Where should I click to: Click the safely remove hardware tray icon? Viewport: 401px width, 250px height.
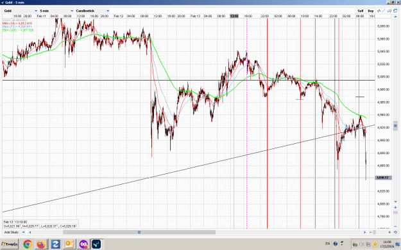[x=355, y=245]
